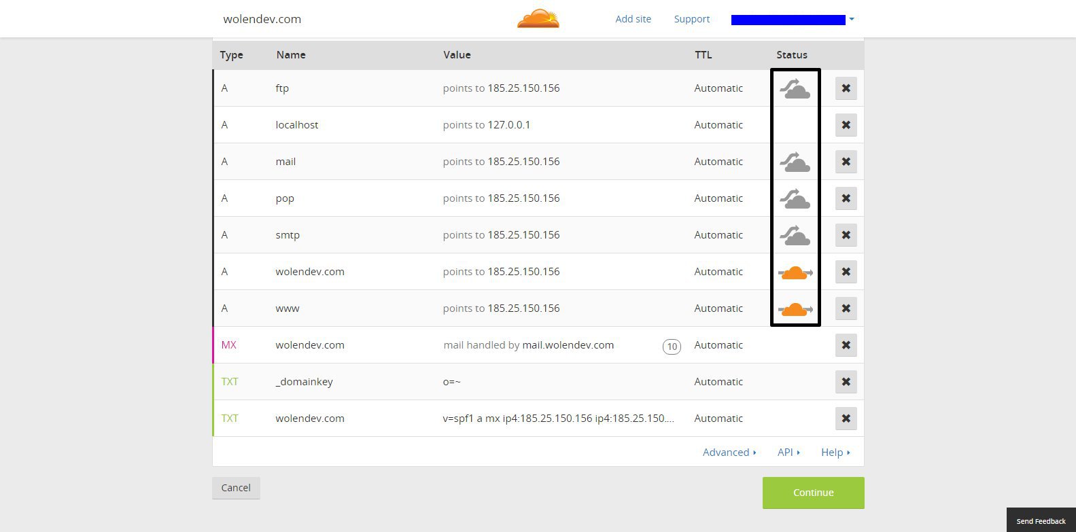Open the account dropdown arrow
This screenshot has width=1076, height=532.
click(x=852, y=20)
